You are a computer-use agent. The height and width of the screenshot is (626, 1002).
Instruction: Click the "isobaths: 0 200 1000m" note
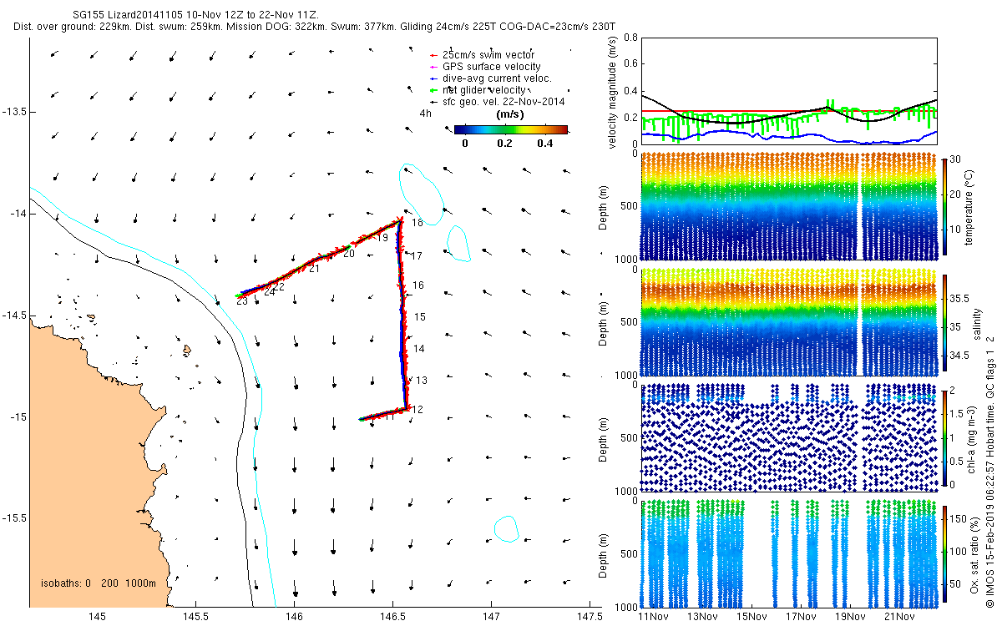point(99,583)
